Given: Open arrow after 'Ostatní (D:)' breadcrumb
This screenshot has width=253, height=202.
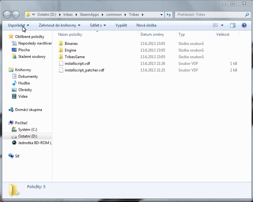Looking at the screenshot, I should tap(60, 15).
